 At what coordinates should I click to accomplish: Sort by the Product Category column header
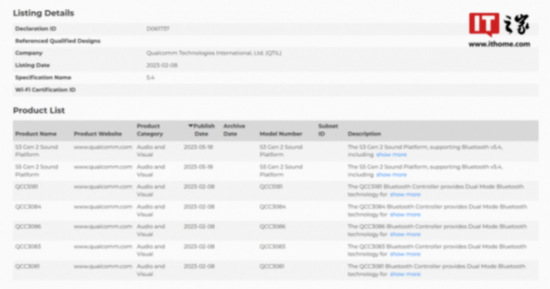[x=150, y=130]
